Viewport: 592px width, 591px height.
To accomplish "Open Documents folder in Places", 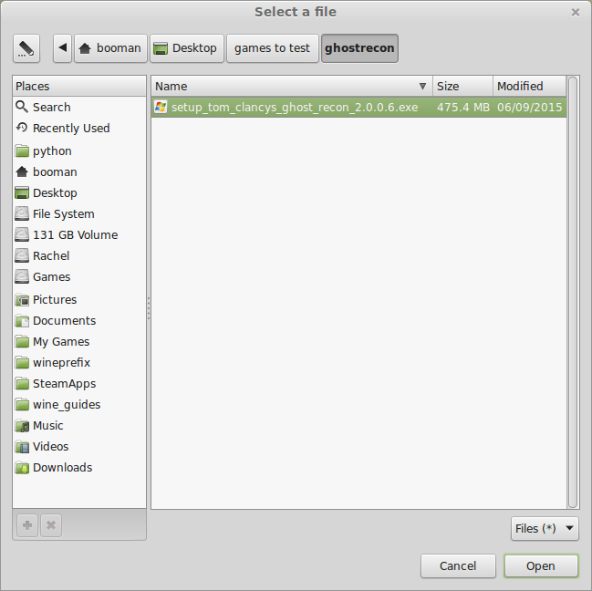I will click(x=79, y=321).
